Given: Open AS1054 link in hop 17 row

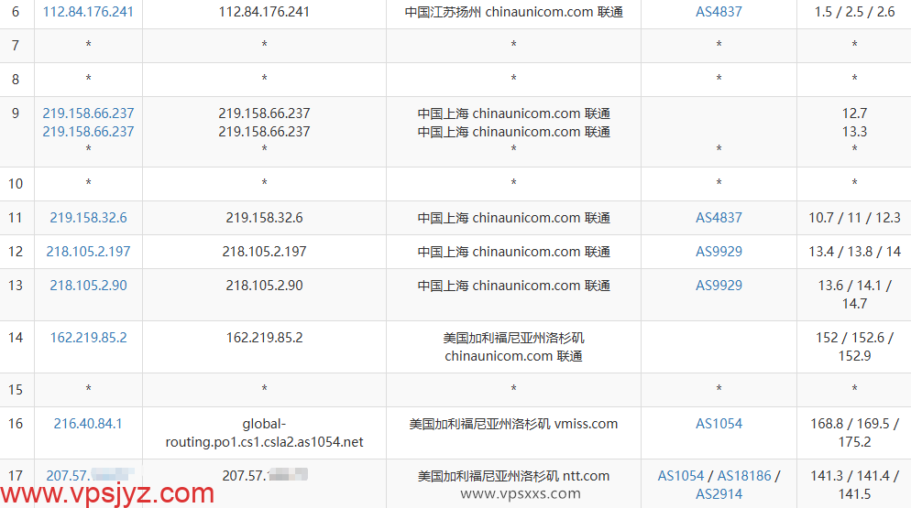Looking at the screenshot, I should tap(680, 475).
